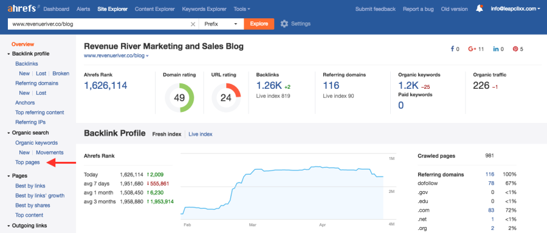Screen dimensions: 547x233
Task: Click Submit feedback link
Action: click(376, 9)
